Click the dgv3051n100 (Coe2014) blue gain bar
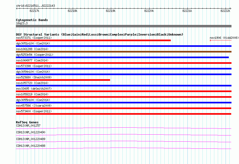The image size is (239, 164). tap(124, 46)
